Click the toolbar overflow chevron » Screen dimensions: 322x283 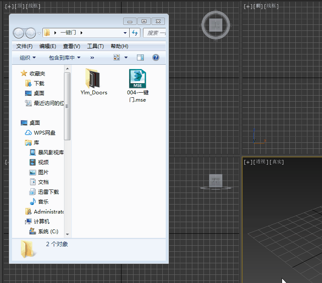coord(92,57)
